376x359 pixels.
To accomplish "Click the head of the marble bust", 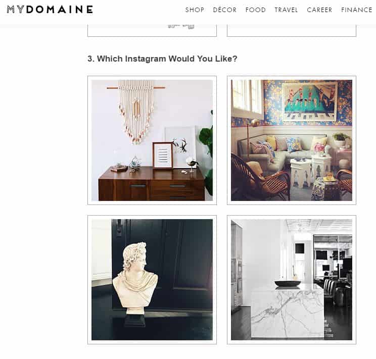I will click(135, 255).
